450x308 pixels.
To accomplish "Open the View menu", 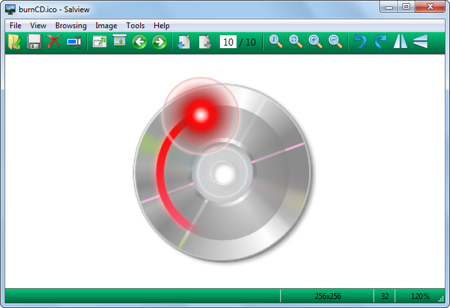I will tap(38, 26).
